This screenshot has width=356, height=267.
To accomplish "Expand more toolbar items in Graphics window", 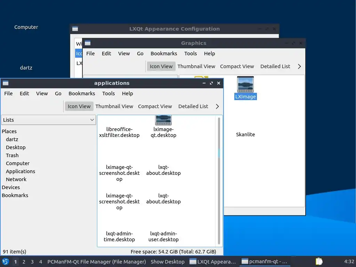I will [x=299, y=66].
